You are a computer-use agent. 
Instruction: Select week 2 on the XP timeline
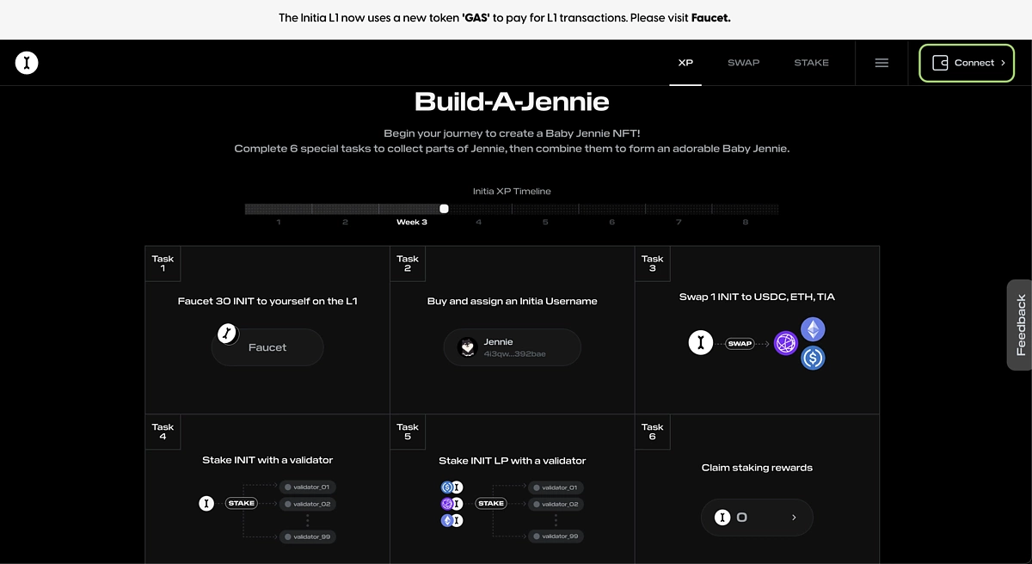[345, 222]
